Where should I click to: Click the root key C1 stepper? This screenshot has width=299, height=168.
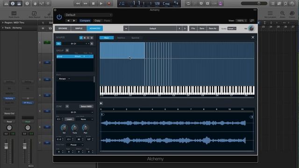tap(62, 119)
